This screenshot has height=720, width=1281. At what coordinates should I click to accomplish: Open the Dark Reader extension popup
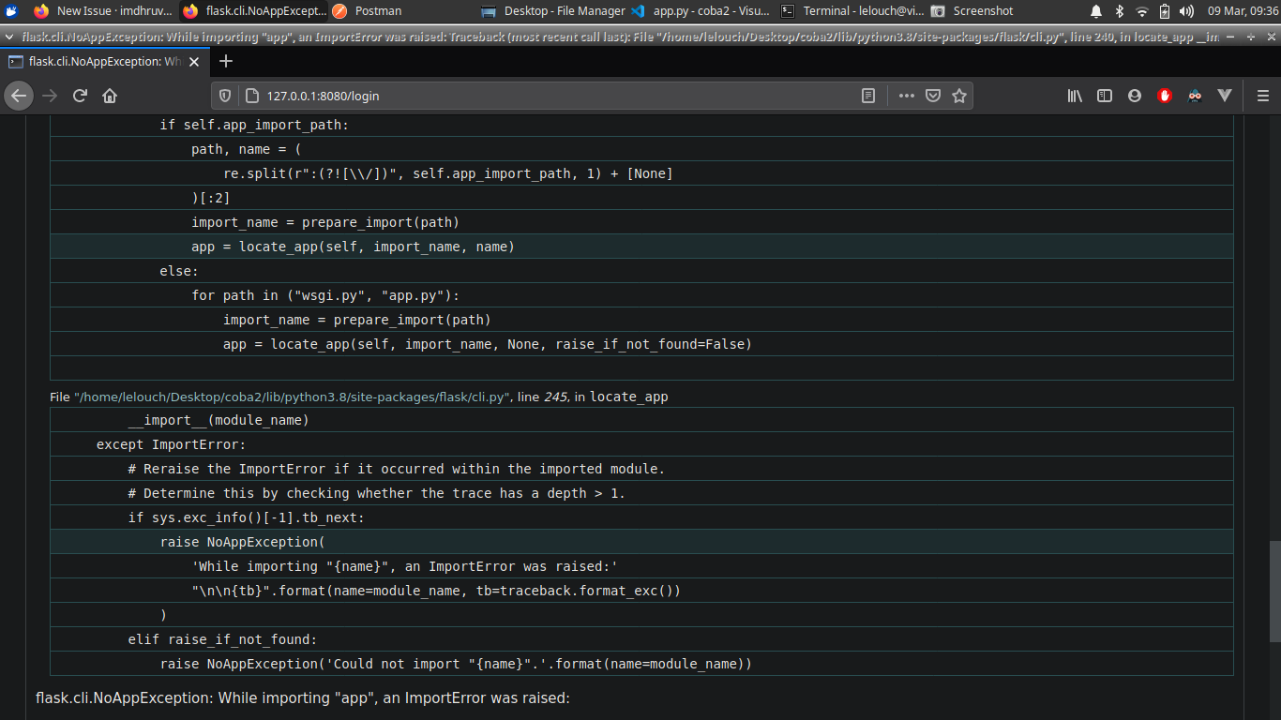1195,95
